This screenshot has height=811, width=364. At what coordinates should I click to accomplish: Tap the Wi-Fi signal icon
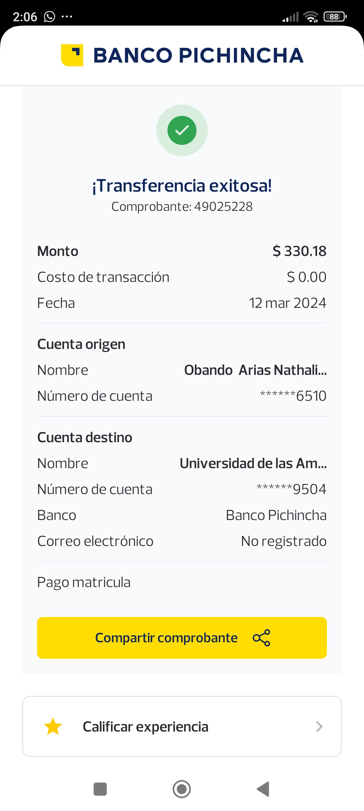pos(310,17)
